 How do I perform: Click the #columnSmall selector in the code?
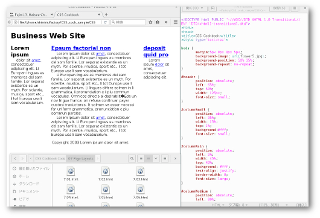(193, 109)
